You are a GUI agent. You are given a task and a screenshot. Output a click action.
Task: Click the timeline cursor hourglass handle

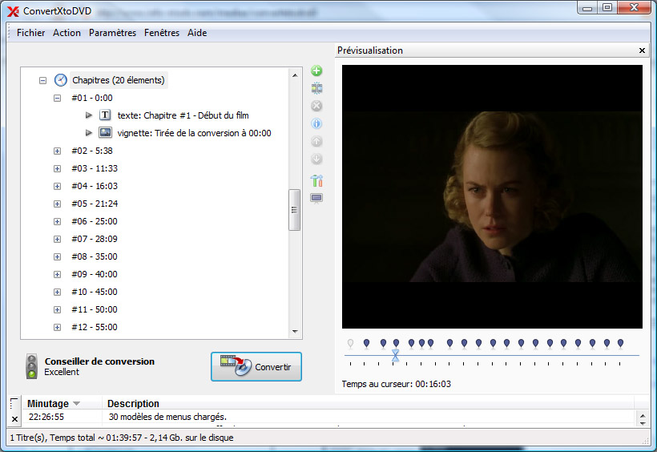pyautogui.click(x=395, y=356)
